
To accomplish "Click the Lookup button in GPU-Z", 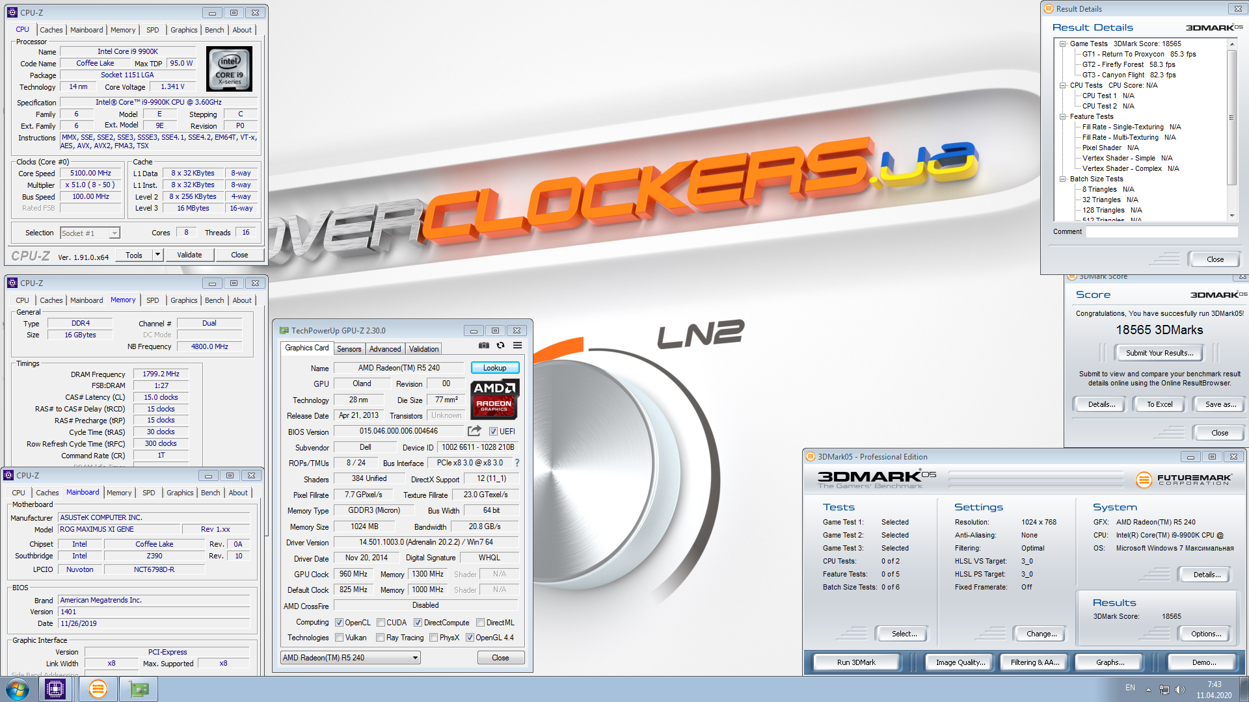I will [x=494, y=368].
